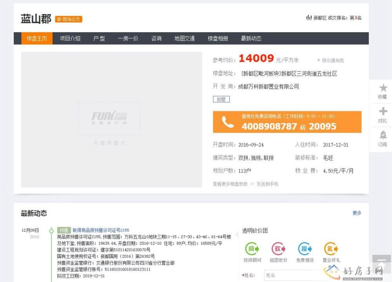Click the 别墅 tag

(x=221, y=99)
